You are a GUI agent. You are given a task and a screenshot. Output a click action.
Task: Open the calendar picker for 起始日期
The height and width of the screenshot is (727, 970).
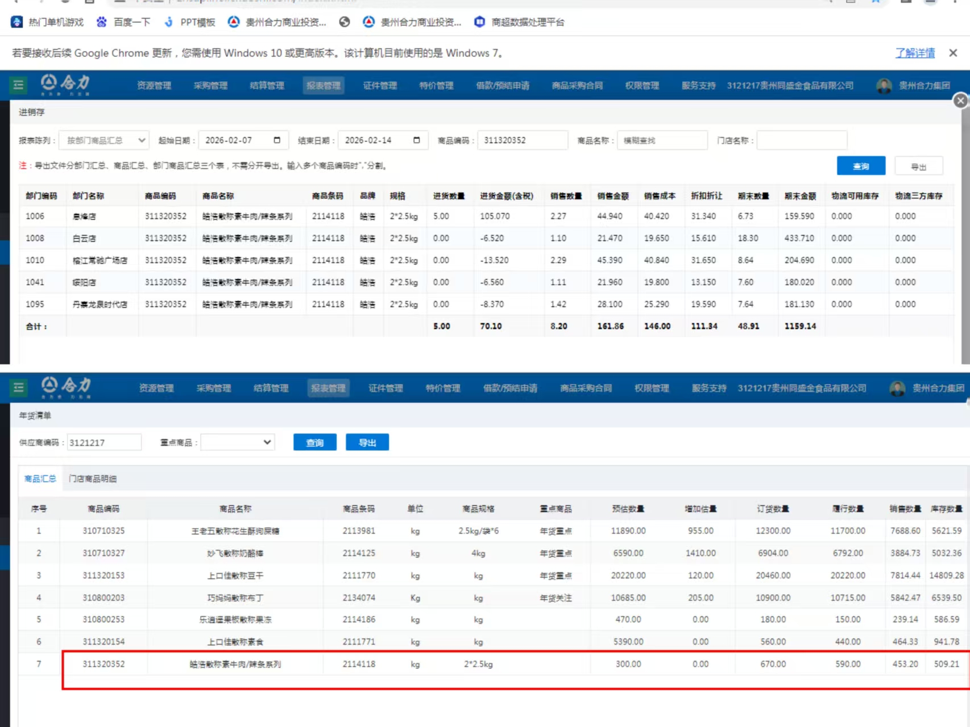pyautogui.click(x=277, y=140)
